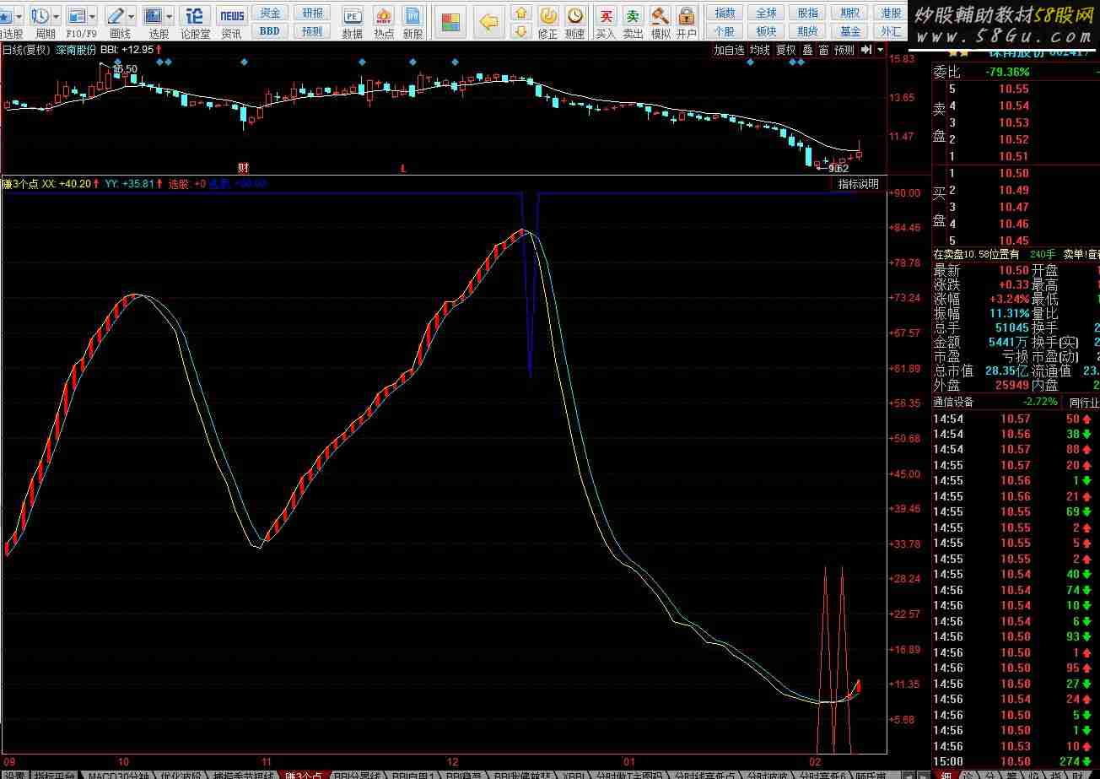Toggle the 均线 moving average display

point(760,50)
